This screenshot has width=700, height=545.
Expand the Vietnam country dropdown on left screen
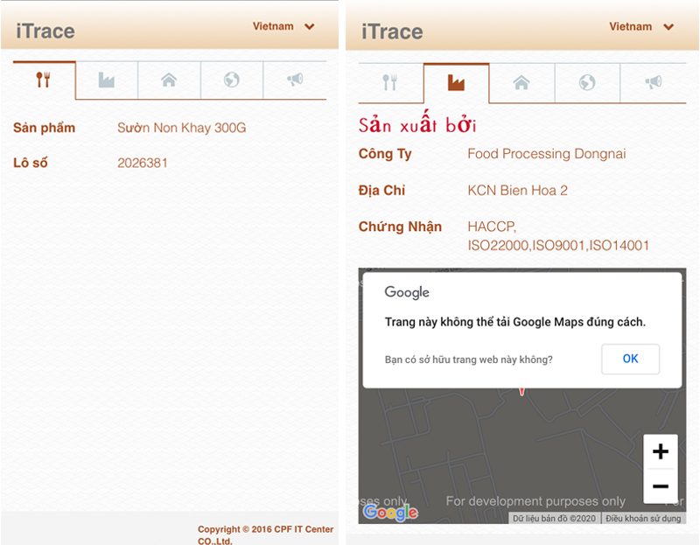point(283,26)
